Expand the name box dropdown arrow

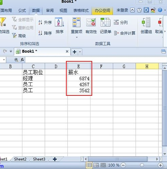tap(4, 60)
